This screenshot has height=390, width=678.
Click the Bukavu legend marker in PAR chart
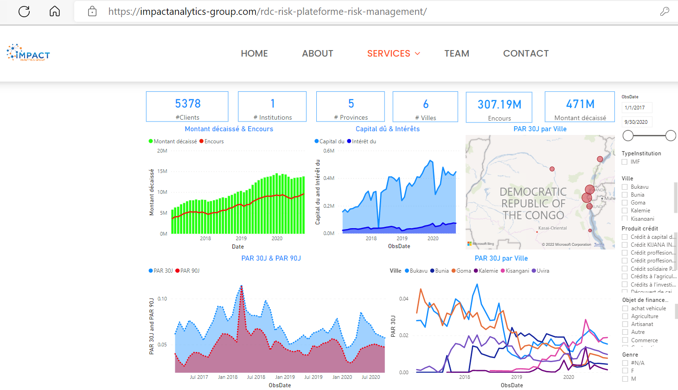(407, 271)
